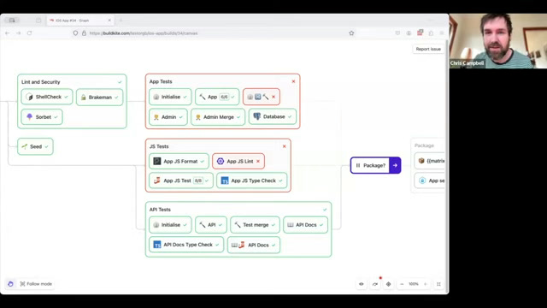Open the App JS Format step
This screenshot has width=547, height=308.
[179, 162]
